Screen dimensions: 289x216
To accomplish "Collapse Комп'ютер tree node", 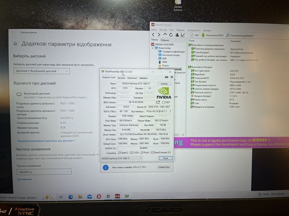I will coord(153,48).
